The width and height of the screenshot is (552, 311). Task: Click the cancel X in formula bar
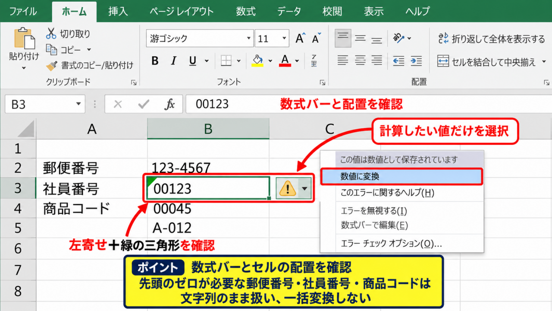coord(118,104)
